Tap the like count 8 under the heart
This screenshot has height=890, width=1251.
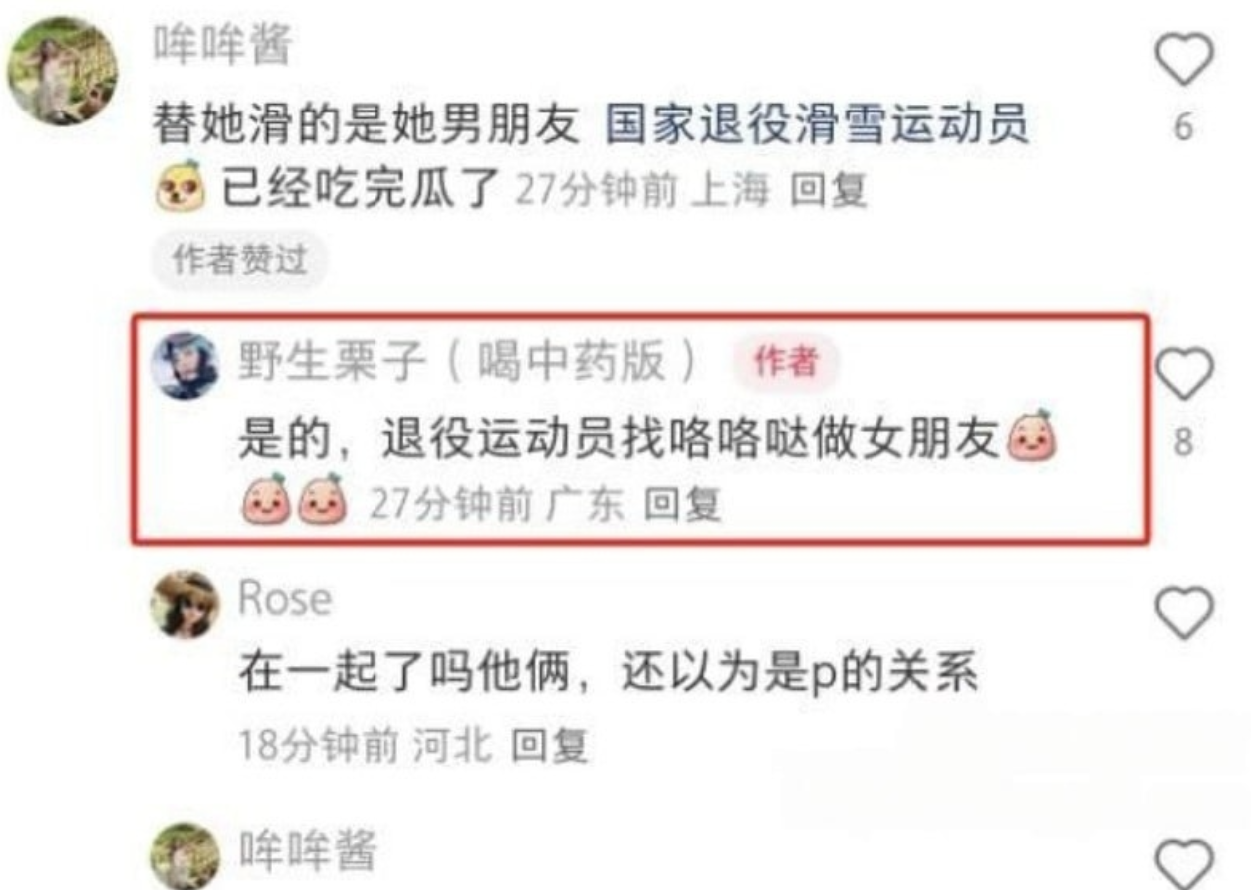(1183, 441)
